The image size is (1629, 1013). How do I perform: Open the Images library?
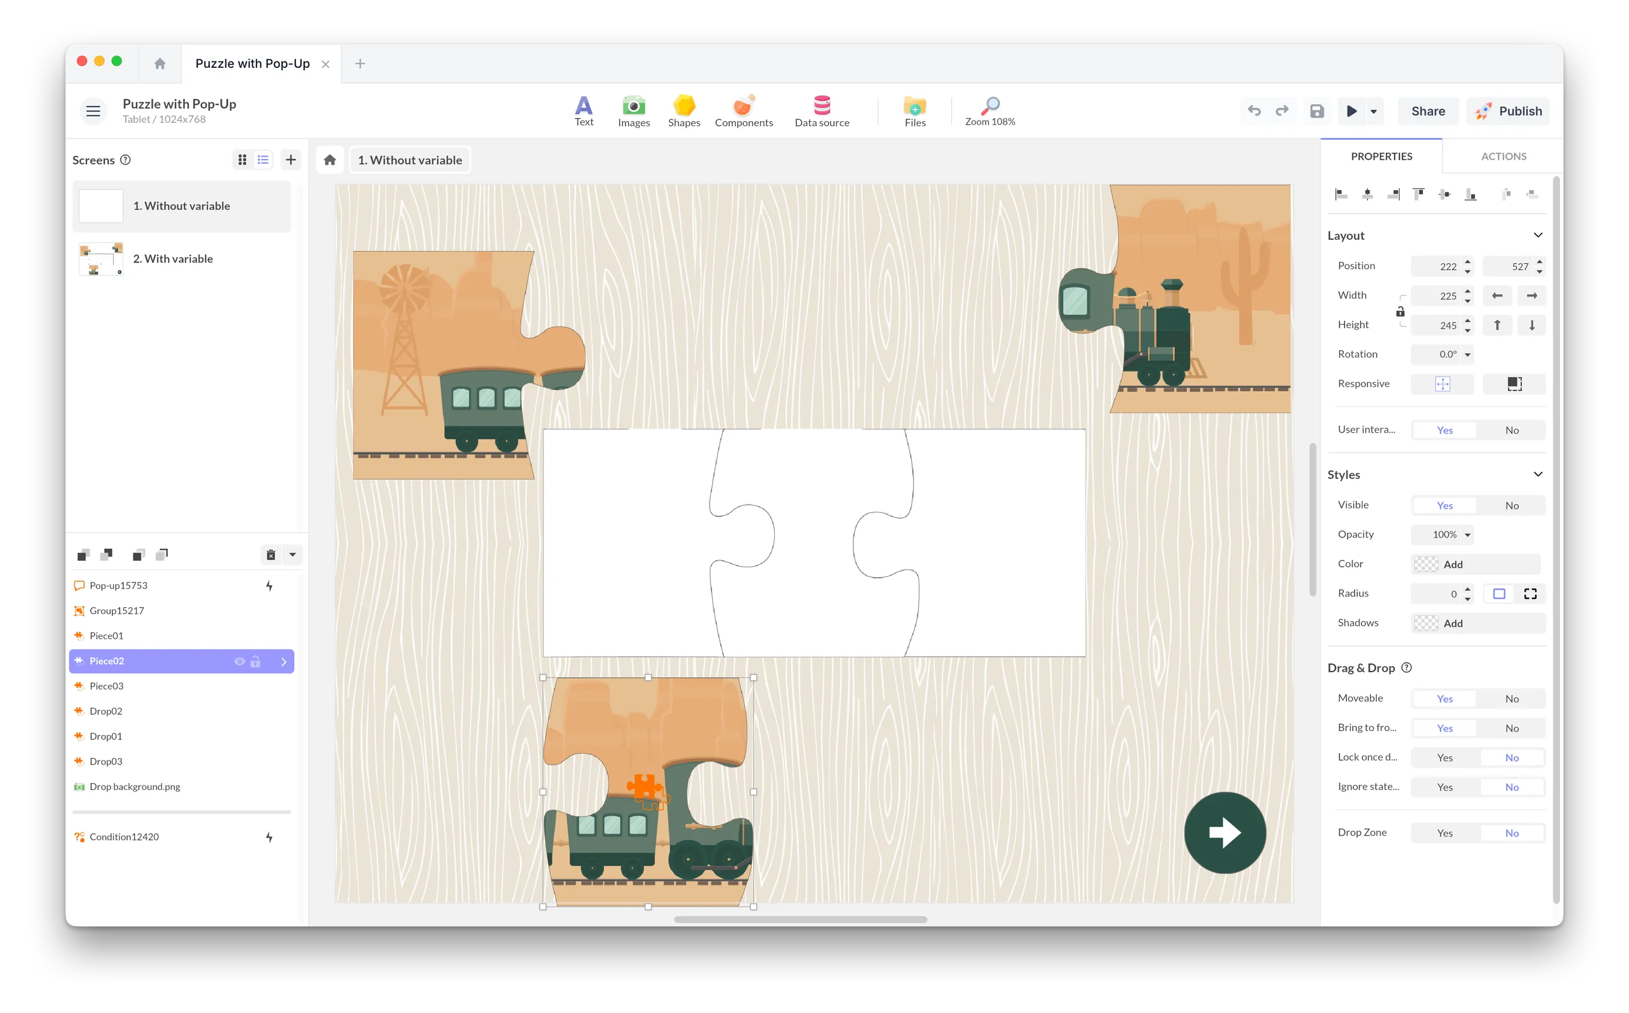pos(633,111)
